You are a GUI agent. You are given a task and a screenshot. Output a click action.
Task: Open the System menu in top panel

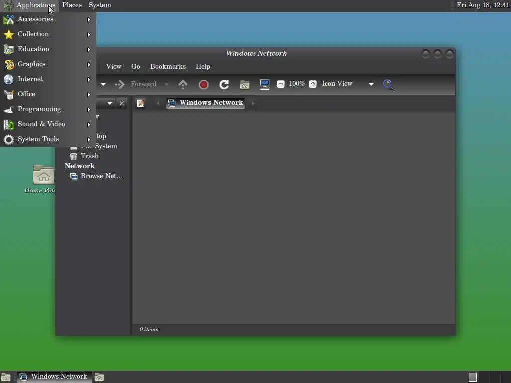(x=100, y=5)
